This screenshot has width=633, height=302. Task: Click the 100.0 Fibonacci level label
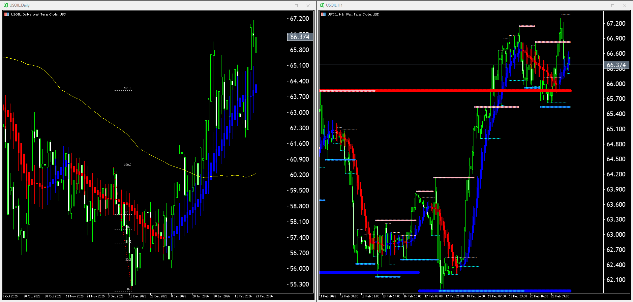point(128,165)
